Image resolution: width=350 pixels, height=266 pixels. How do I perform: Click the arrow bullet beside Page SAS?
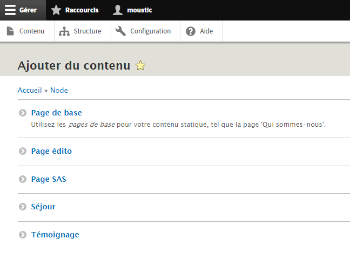[22, 179]
